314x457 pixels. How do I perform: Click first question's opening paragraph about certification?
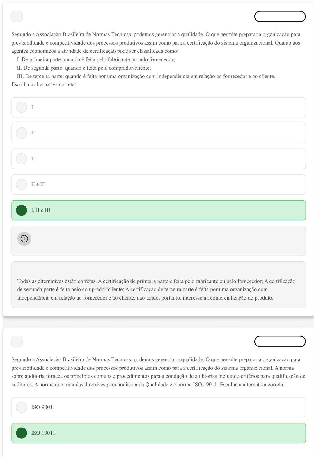[156, 42]
